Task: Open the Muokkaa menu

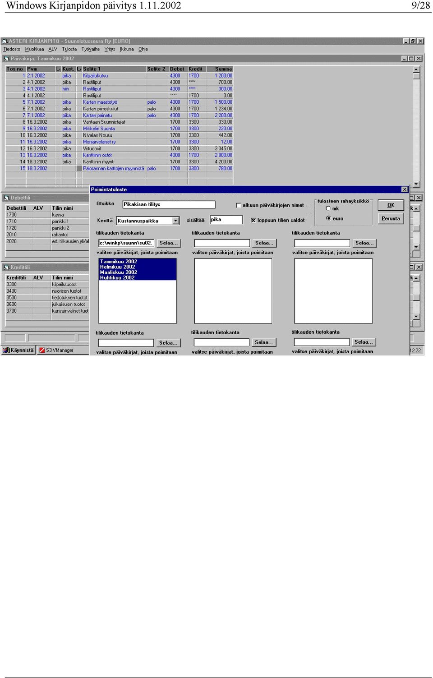Action: pyautogui.click(x=34, y=49)
